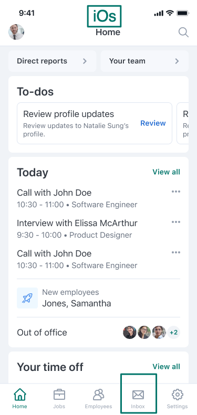Review Natalie Sung's profile updates
The image size is (197, 415).
153,123
